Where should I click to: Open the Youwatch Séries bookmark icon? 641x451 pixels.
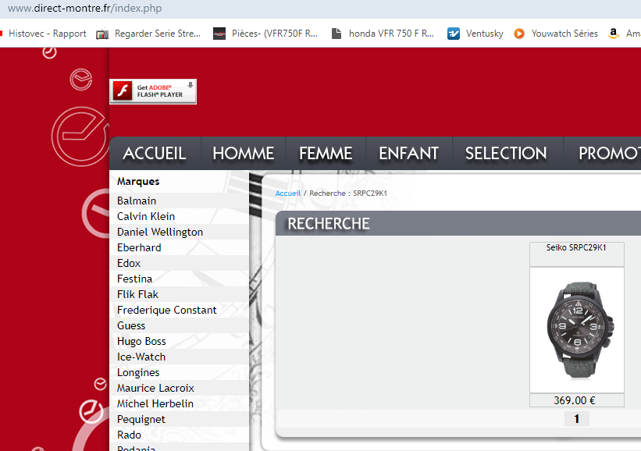(x=519, y=34)
